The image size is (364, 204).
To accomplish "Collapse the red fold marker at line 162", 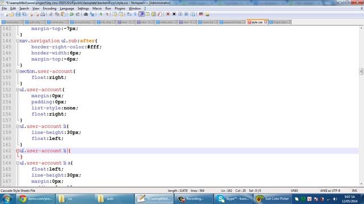I will click(x=18, y=151).
